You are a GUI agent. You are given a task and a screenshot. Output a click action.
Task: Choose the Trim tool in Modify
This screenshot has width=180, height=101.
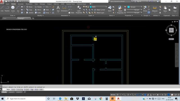tap(46, 7)
